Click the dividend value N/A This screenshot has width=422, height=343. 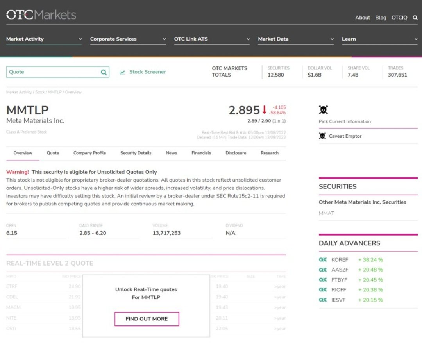pos(231,233)
